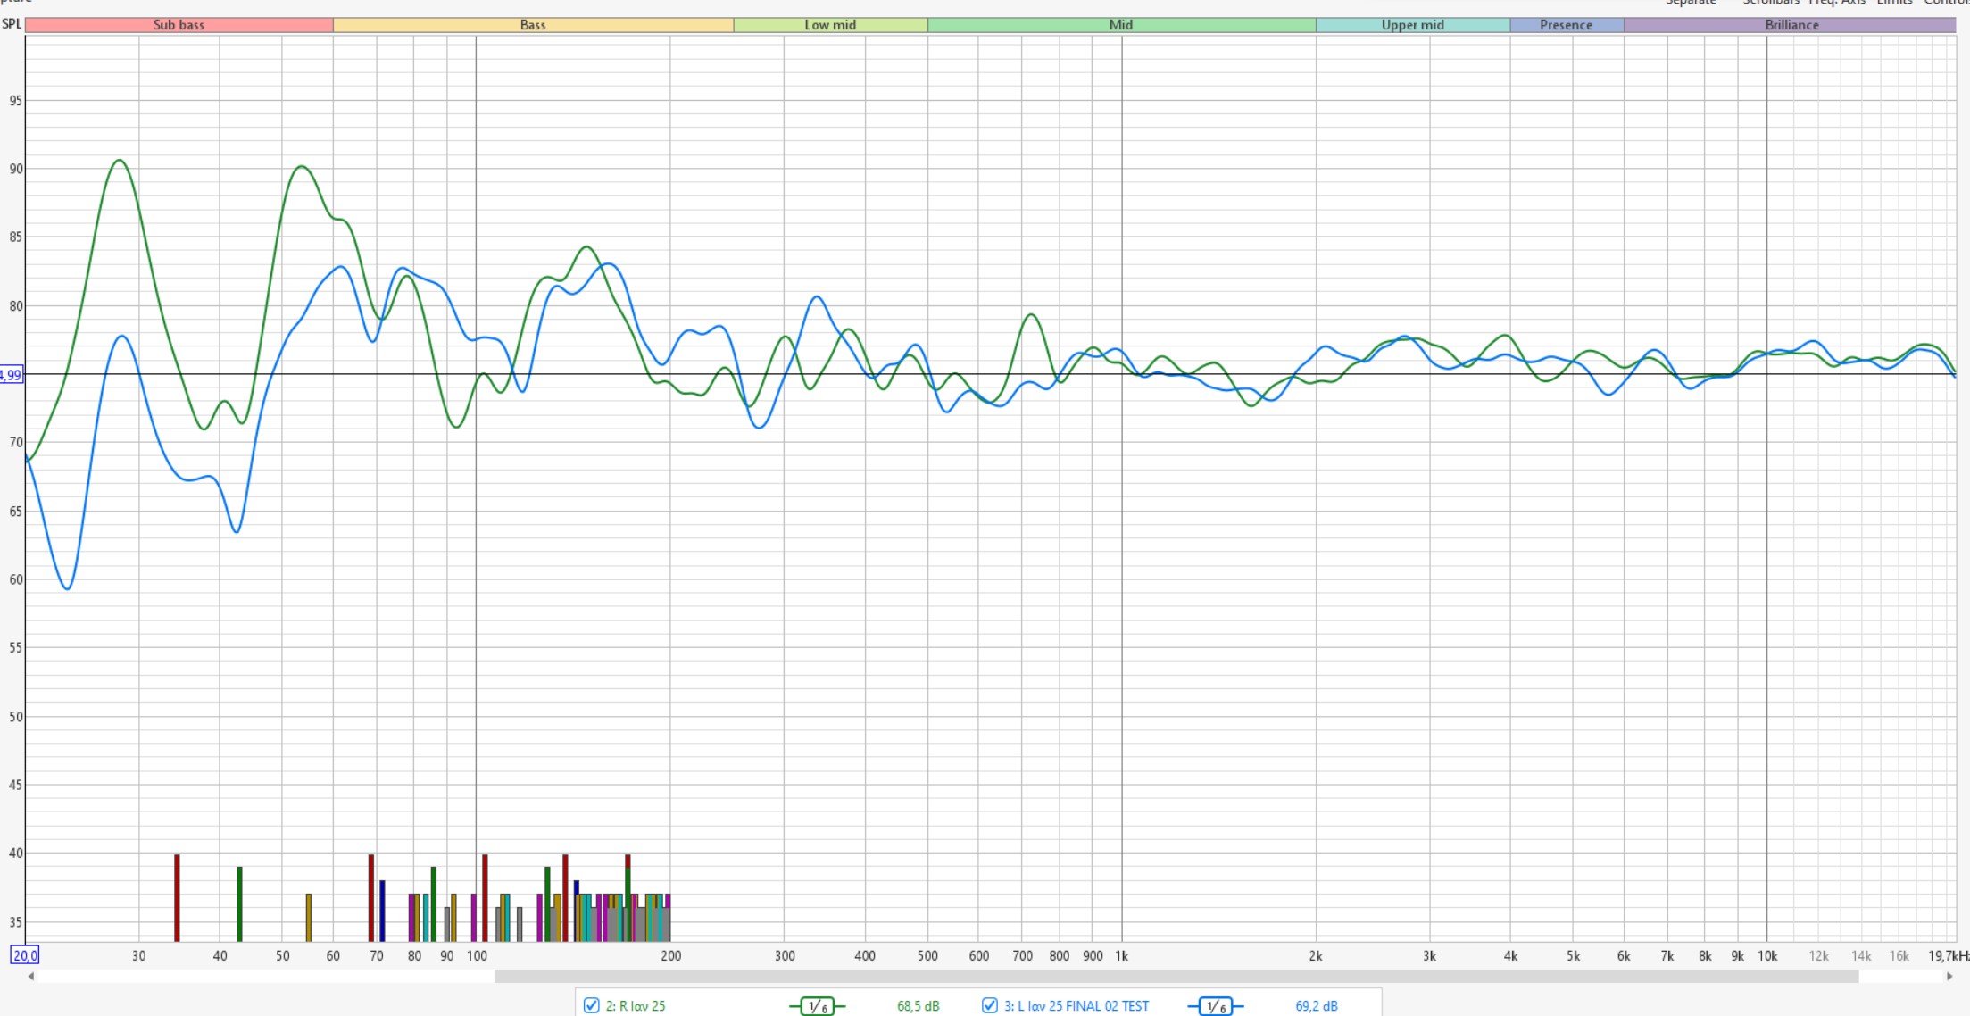
Task: Click the SPL axis label
Action: (12, 24)
